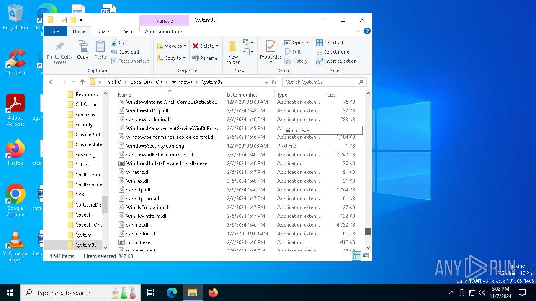Open the Recycle Bin desktop icon
Image resolution: width=536 pixels, height=301 pixels.
click(15, 17)
